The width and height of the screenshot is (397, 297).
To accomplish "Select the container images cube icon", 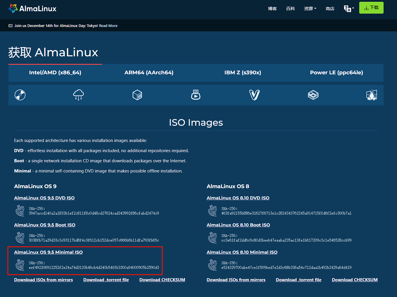I will click(x=137, y=95).
